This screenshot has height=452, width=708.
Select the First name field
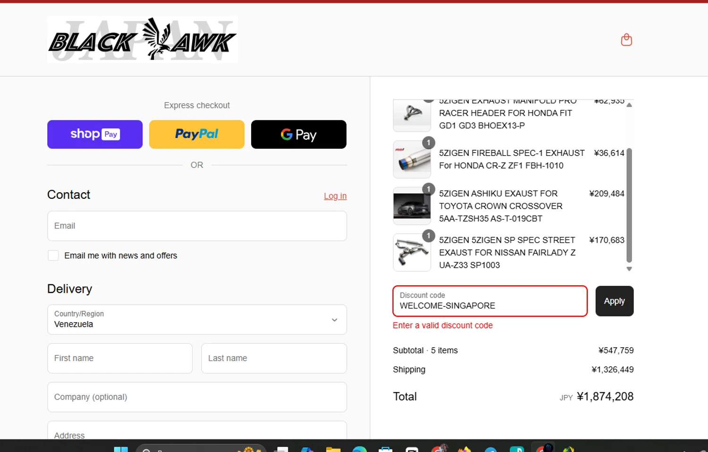[x=120, y=358]
